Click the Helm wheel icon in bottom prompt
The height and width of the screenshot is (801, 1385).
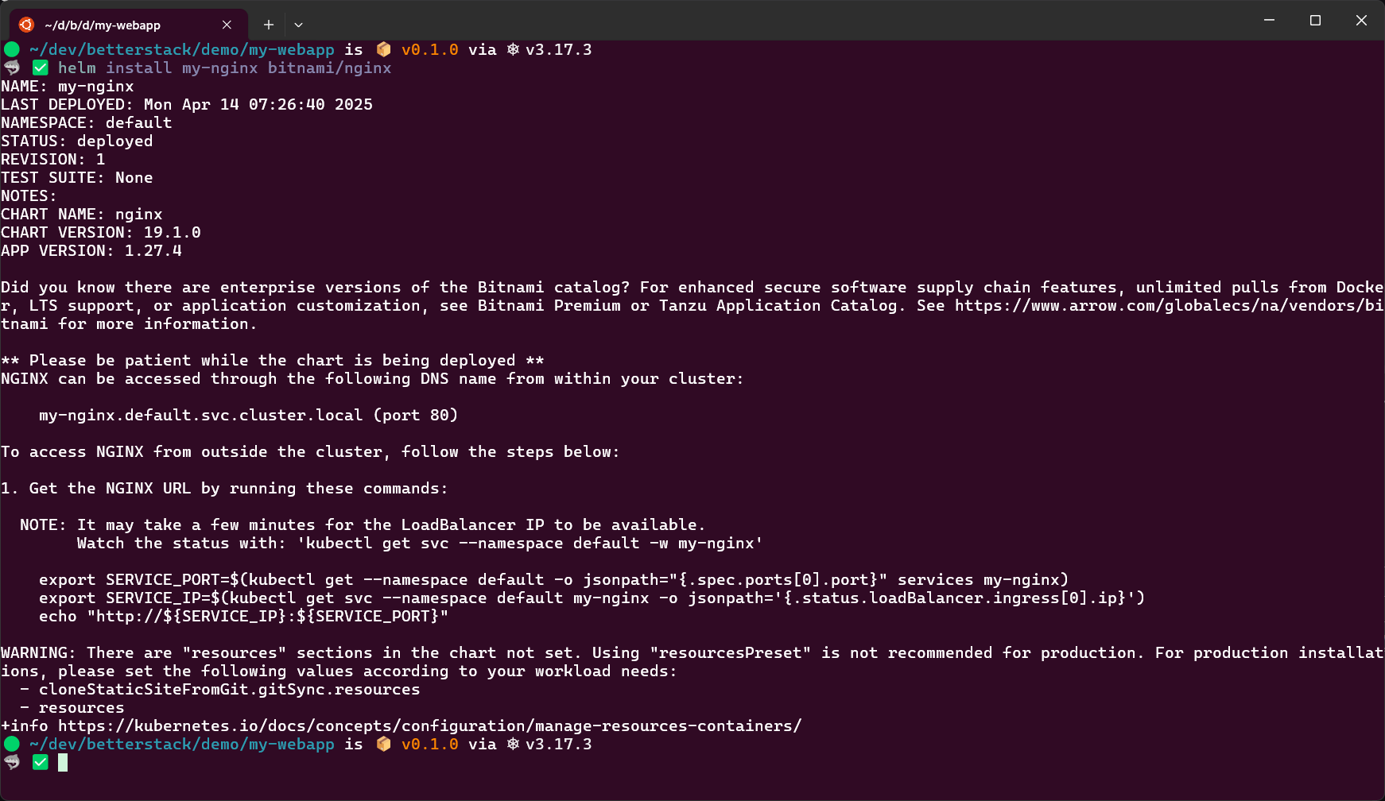[x=514, y=744]
